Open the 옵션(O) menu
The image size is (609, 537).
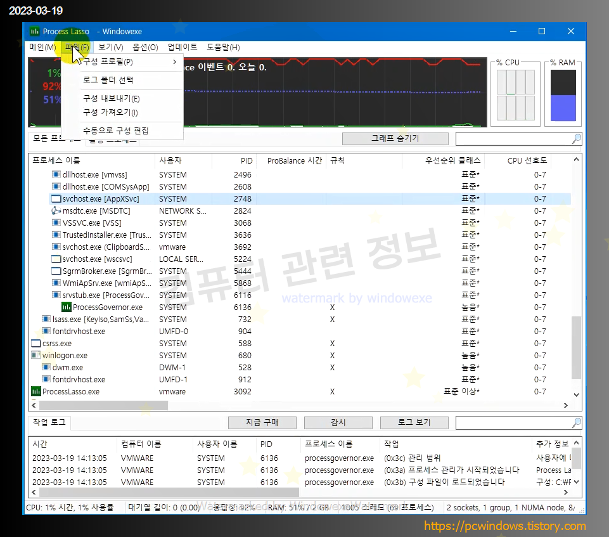(145, 47)
